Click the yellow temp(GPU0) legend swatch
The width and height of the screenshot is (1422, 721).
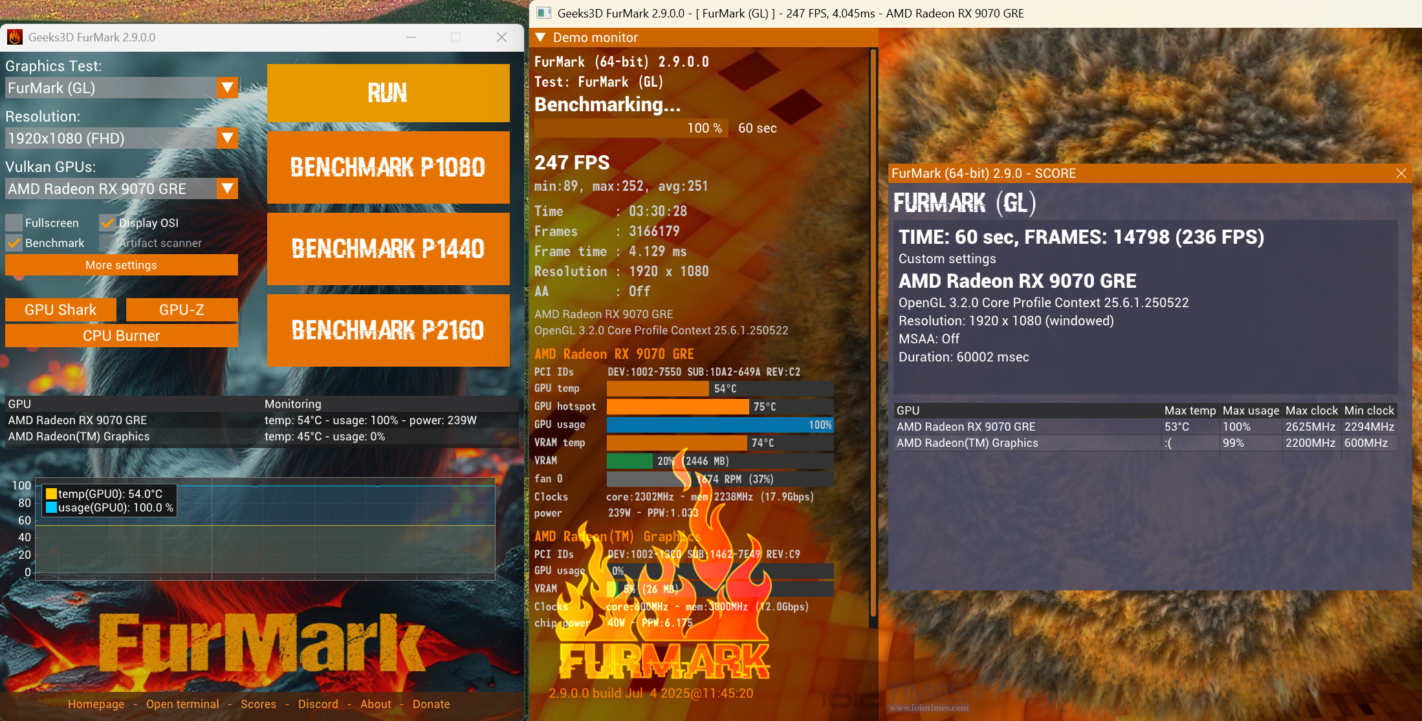[x=51, y=494]
